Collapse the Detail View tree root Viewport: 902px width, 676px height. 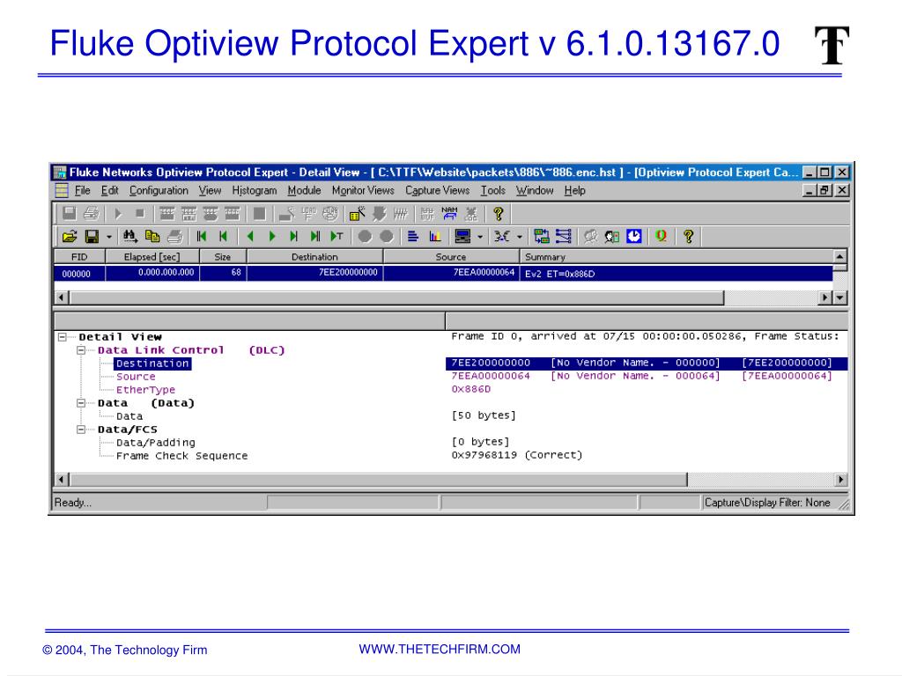click(63, 337)
